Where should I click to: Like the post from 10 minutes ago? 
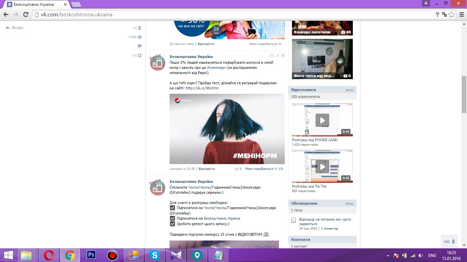[x=266, y=44]
